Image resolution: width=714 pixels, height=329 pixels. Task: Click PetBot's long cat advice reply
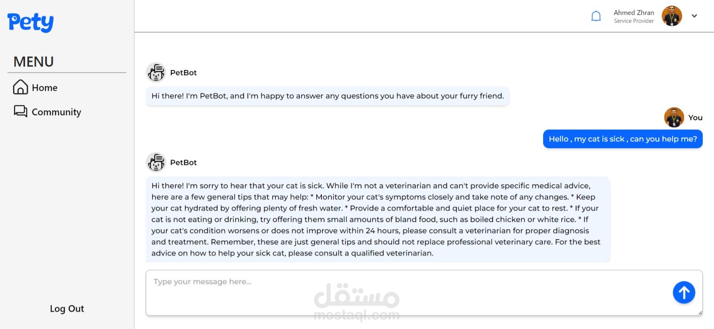pyautogui.click(x=378, y=219)
